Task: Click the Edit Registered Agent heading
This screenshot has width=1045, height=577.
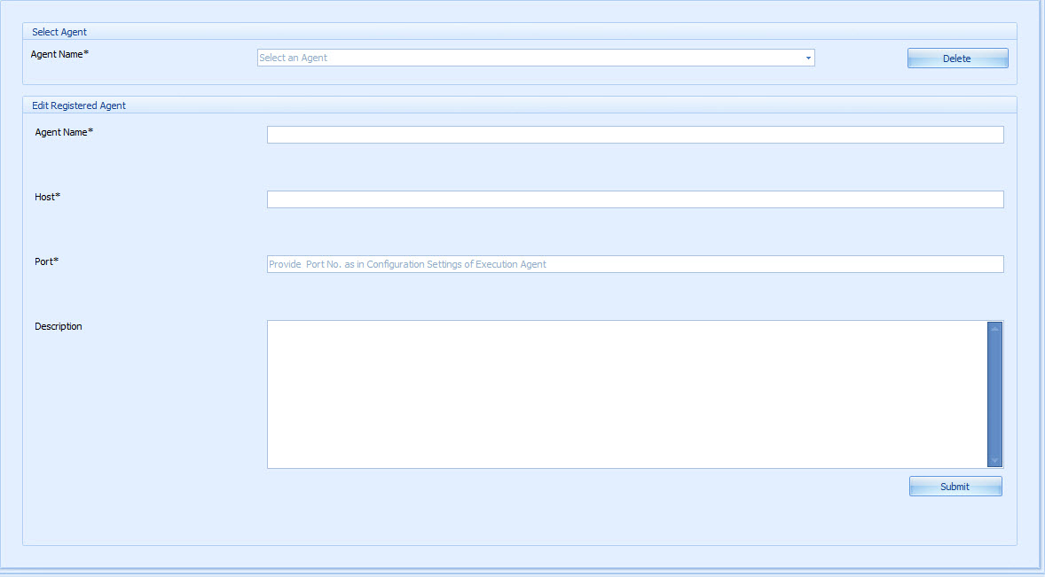Action: coord(79,105)
